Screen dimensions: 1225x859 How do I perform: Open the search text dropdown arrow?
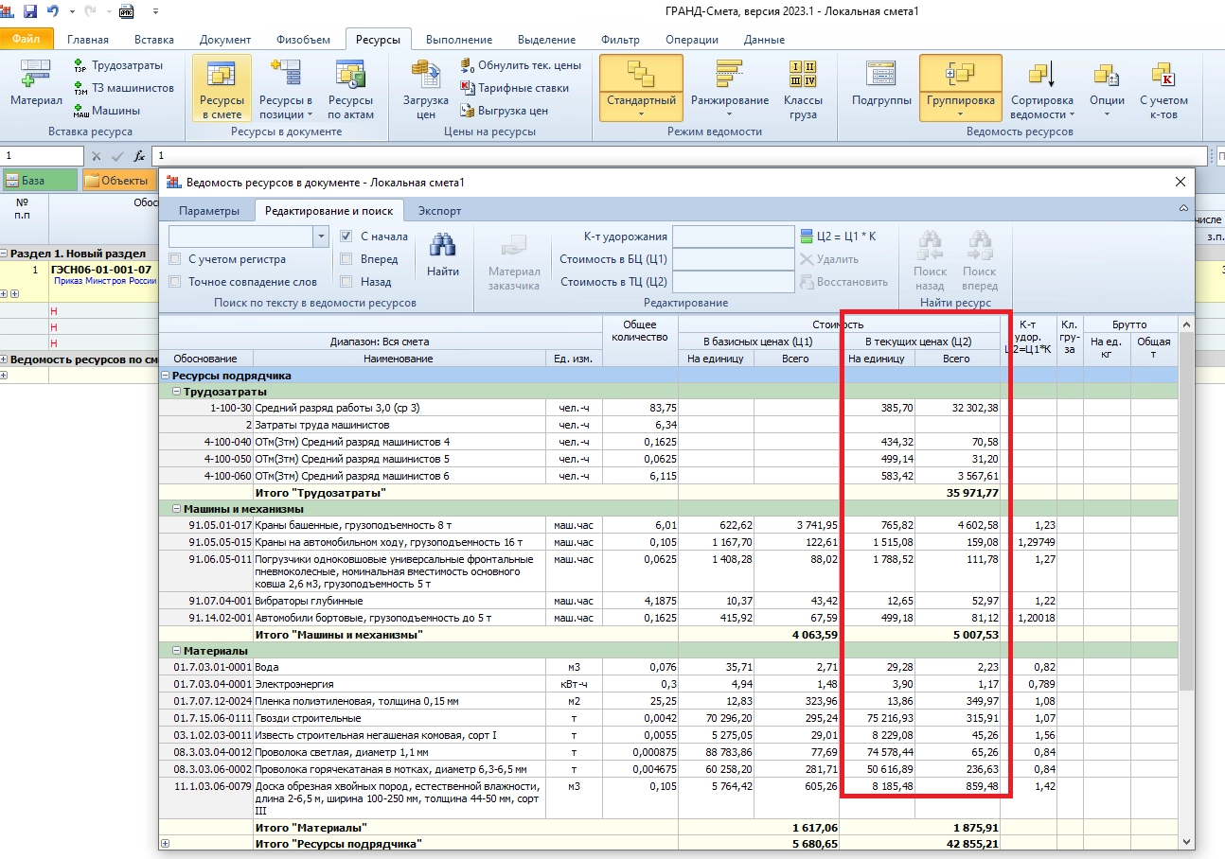(x=321, y=237)
